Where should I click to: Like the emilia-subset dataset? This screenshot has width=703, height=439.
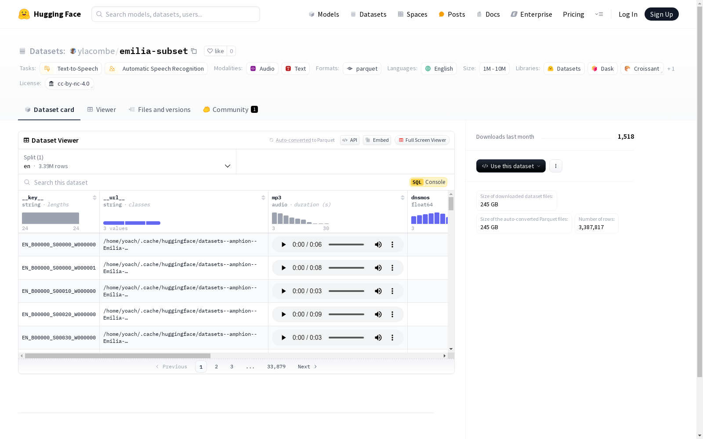coord(215,51)
